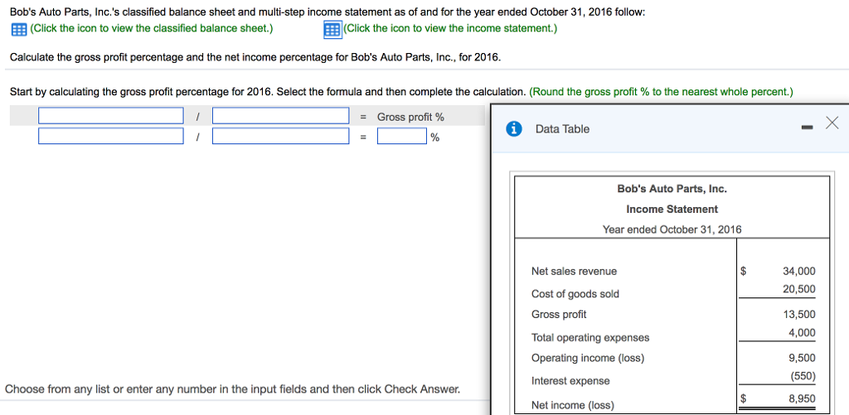Click the 'view the classified balance sheet' link
This screenshot has height=415, width=849.
pos(152,29)
